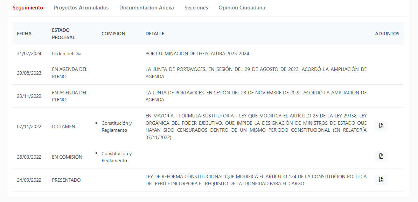This screenshot has width=418, height=202.
Task: Select the date 24/03/2022
Action: (x=29, y=180)
